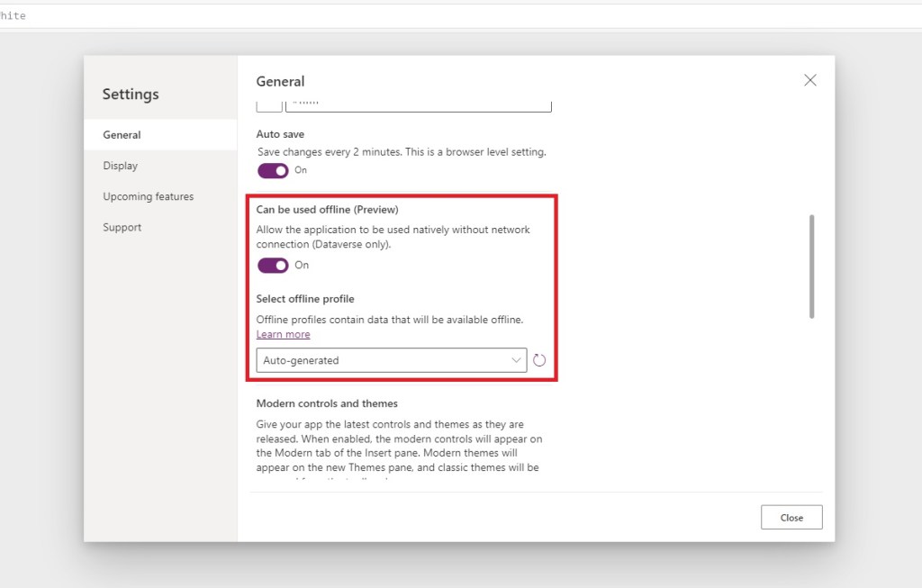This screenshot has height=588, width=922.
Task: Click the On label beside the Auto save toggle
Action: tap(301, 170)
